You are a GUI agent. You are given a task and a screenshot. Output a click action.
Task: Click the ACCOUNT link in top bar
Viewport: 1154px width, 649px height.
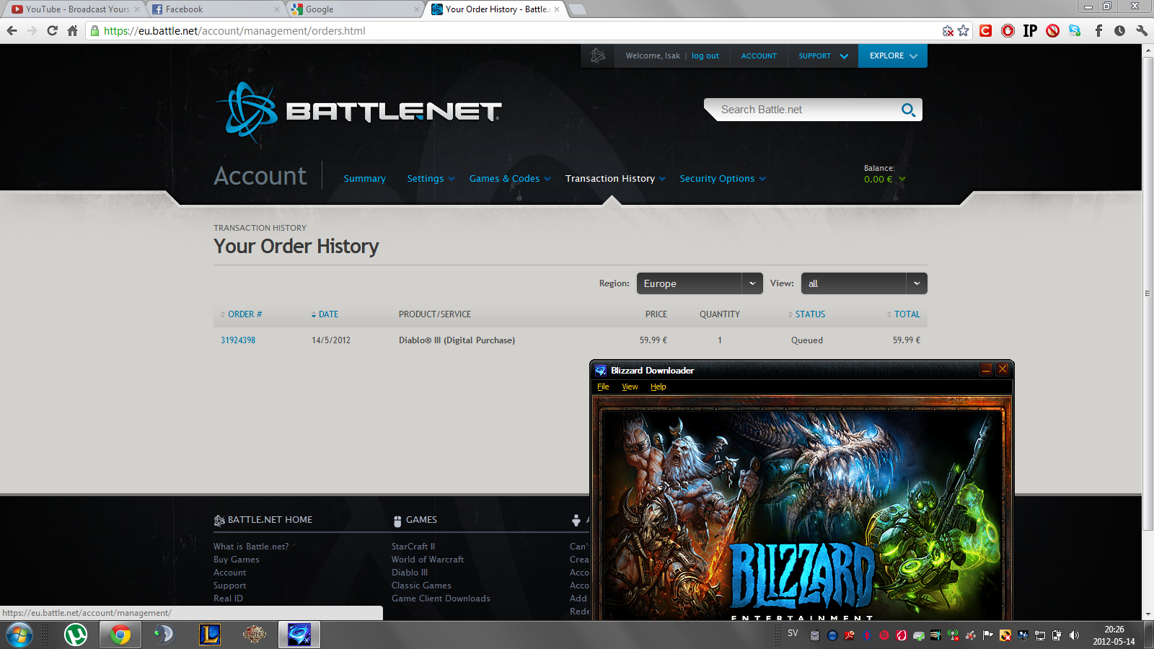point(759,56)
